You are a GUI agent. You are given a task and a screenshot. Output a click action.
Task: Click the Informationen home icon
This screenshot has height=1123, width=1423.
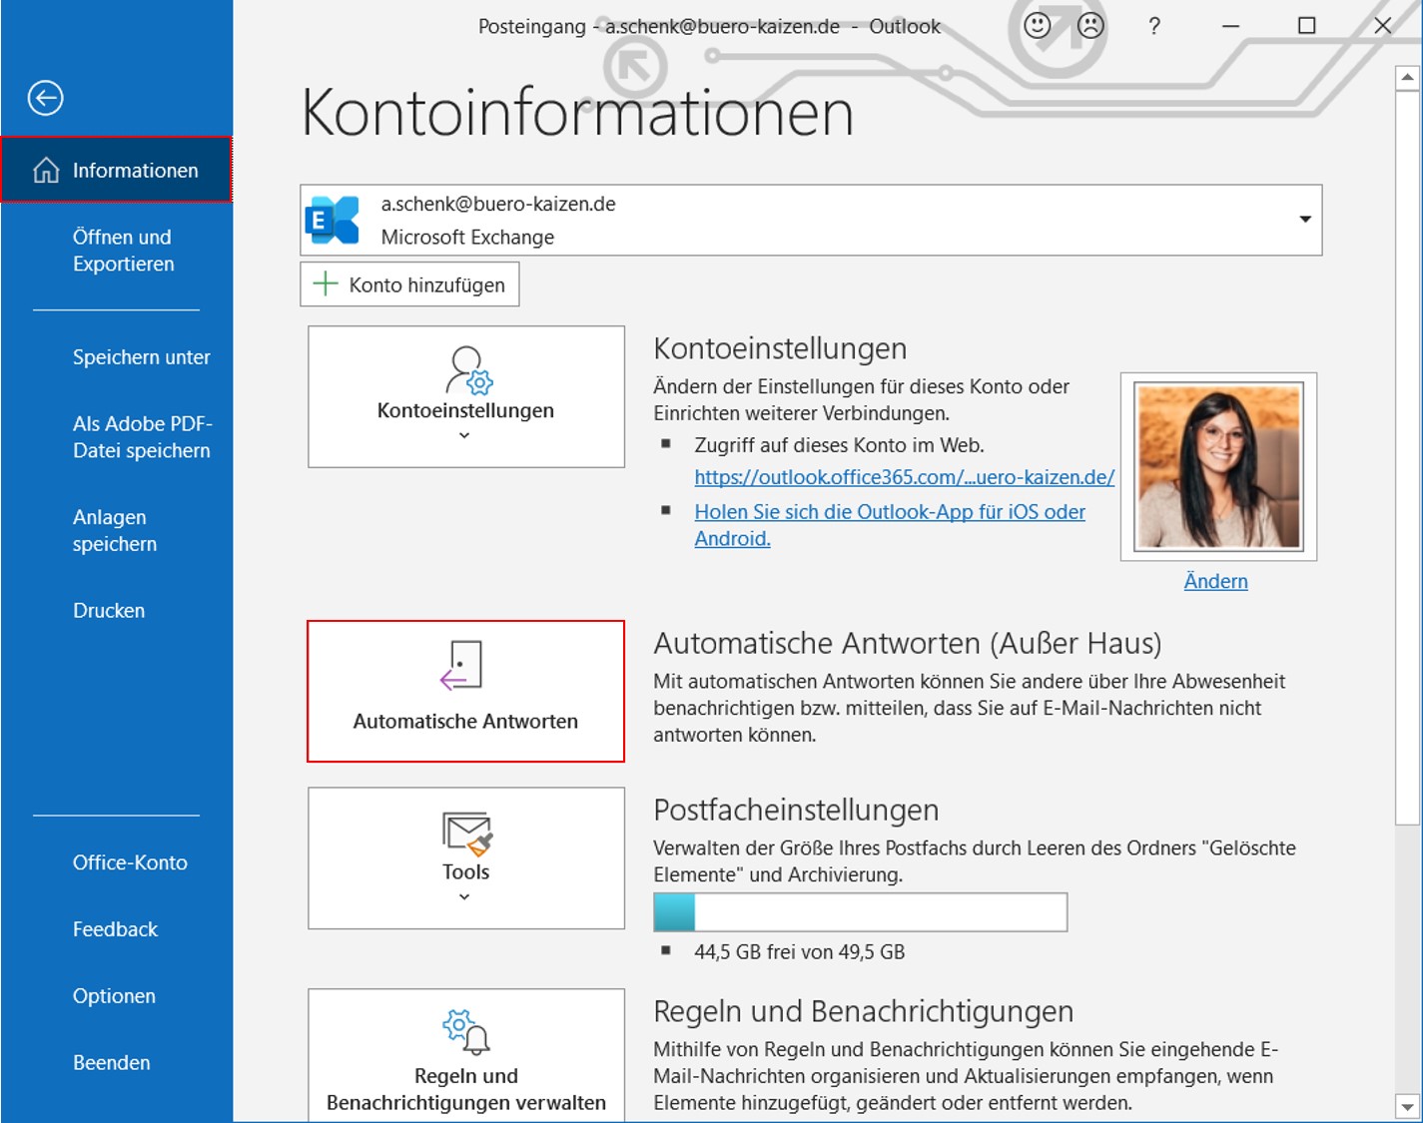(x=46, y=170)
